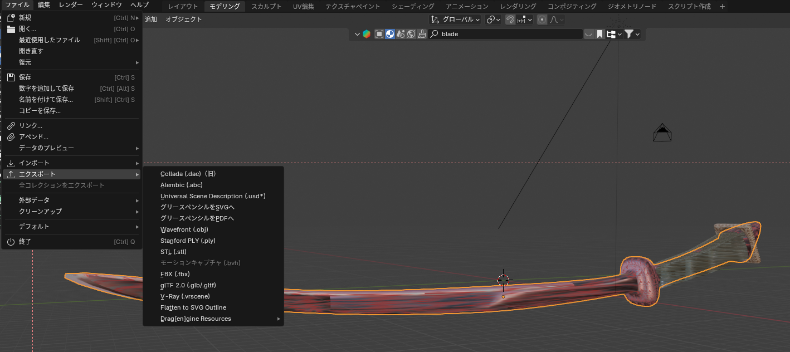Image resolution: width=790 pixels, height=352 pixels.
Task: Enable proportional editing in the header
Action: click(542, 19)
